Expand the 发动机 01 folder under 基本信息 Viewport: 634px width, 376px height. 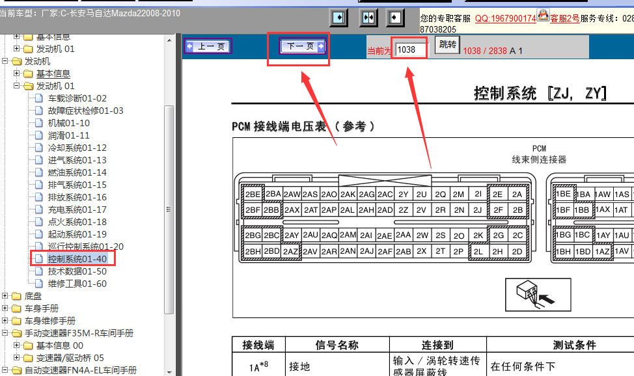(16, 49)
